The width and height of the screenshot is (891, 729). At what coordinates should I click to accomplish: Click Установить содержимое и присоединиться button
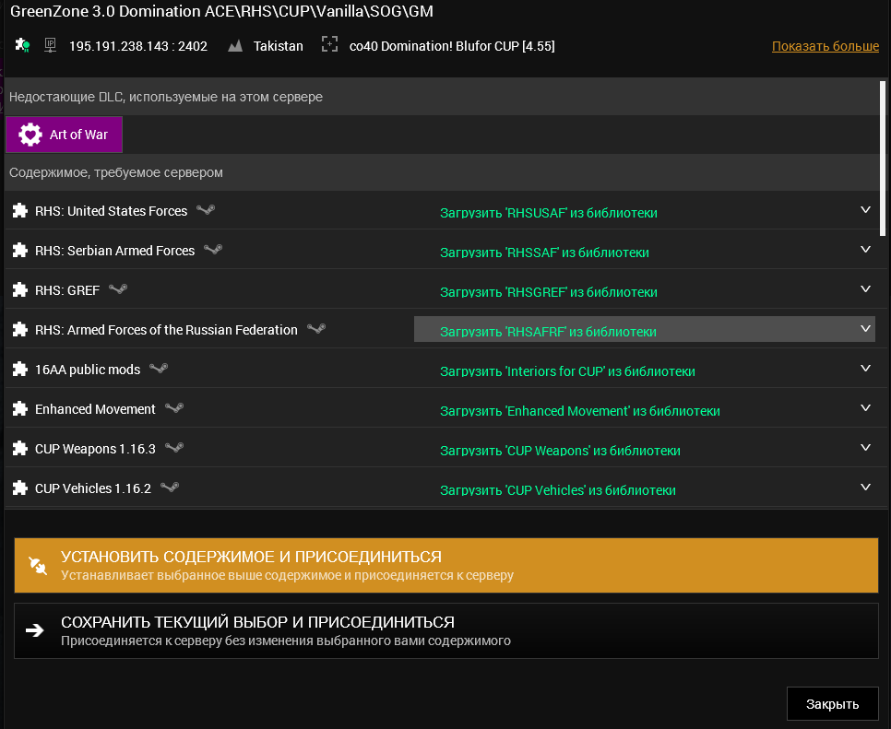tap(446, 566)
